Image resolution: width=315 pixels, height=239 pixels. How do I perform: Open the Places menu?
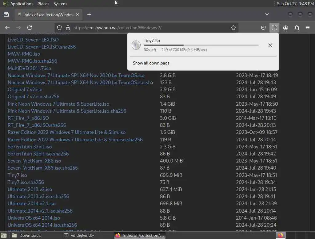pos(43,4)
